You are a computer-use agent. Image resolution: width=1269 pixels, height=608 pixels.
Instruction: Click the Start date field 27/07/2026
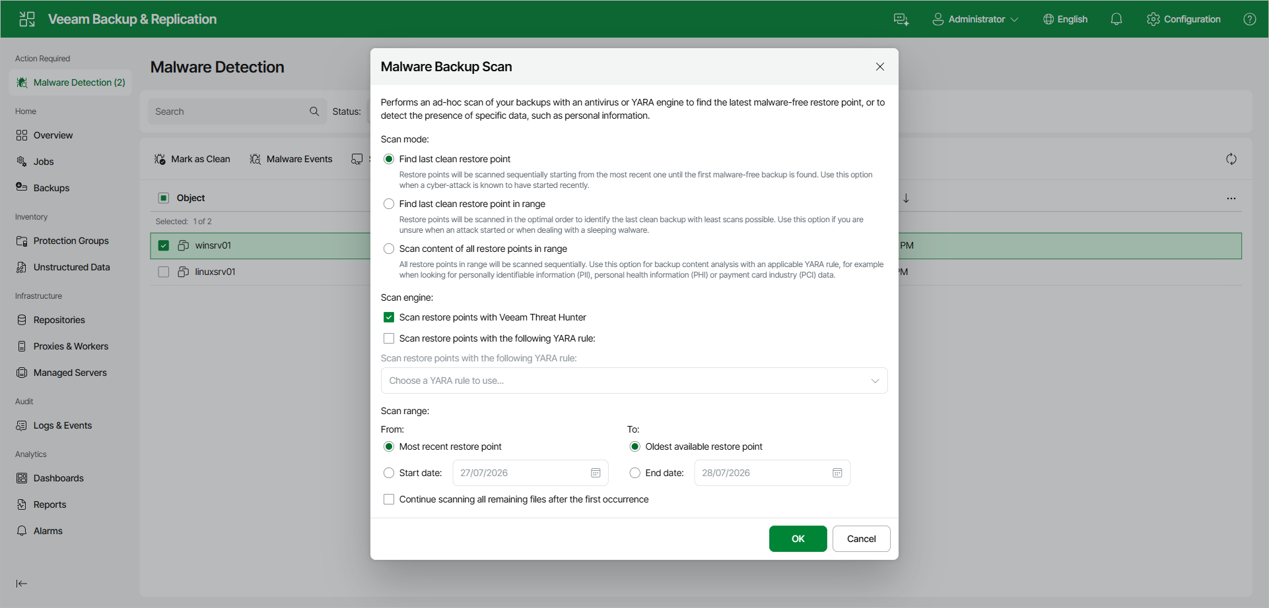(530, 473)
